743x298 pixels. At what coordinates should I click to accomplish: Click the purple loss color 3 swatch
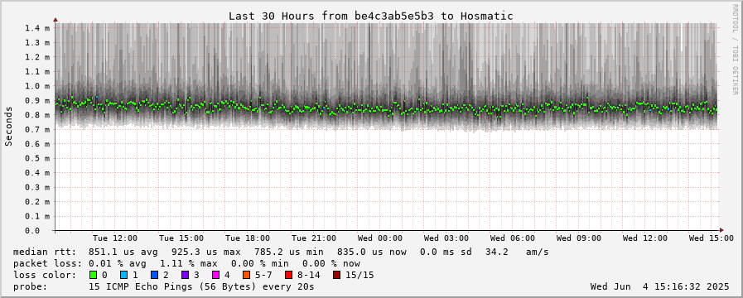pyautogui.click(x=185, y=275)
